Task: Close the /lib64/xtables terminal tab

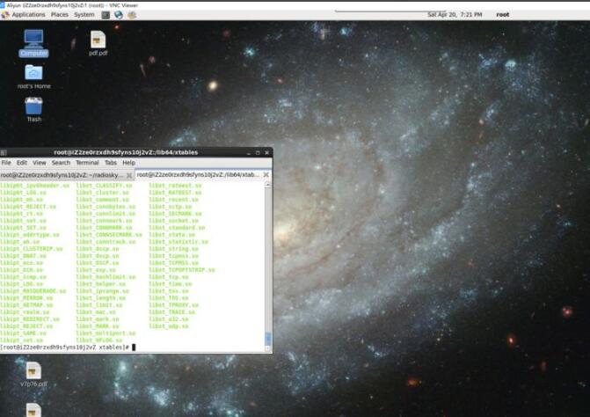Action: click(266, 174)
